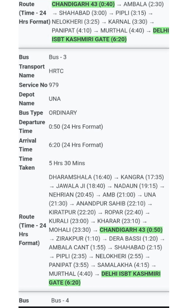Viewport: 185px width, 308px height.
Task: Select the 5 Hrs 30 Mins duration
Action: [67, 163]
